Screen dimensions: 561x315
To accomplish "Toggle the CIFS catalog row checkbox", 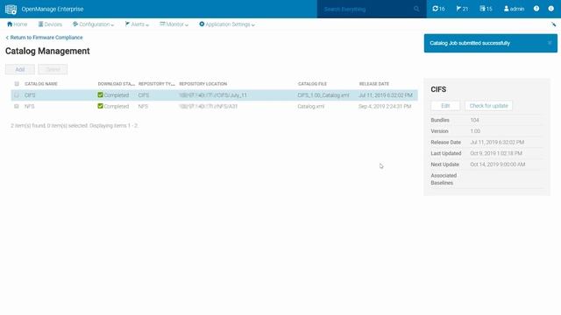I will [17, 95].
